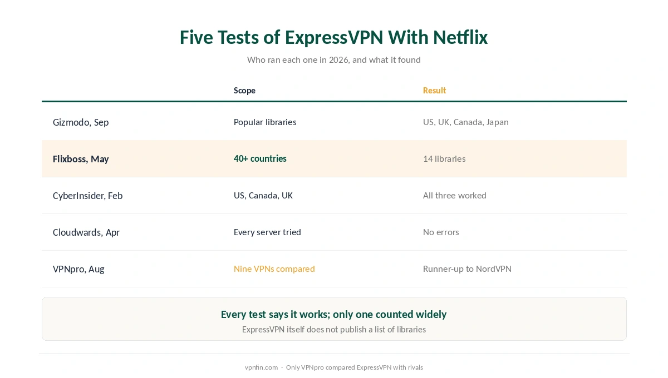Click the 'No errors' result
The image size is (668, 378).
pos(441,232)
